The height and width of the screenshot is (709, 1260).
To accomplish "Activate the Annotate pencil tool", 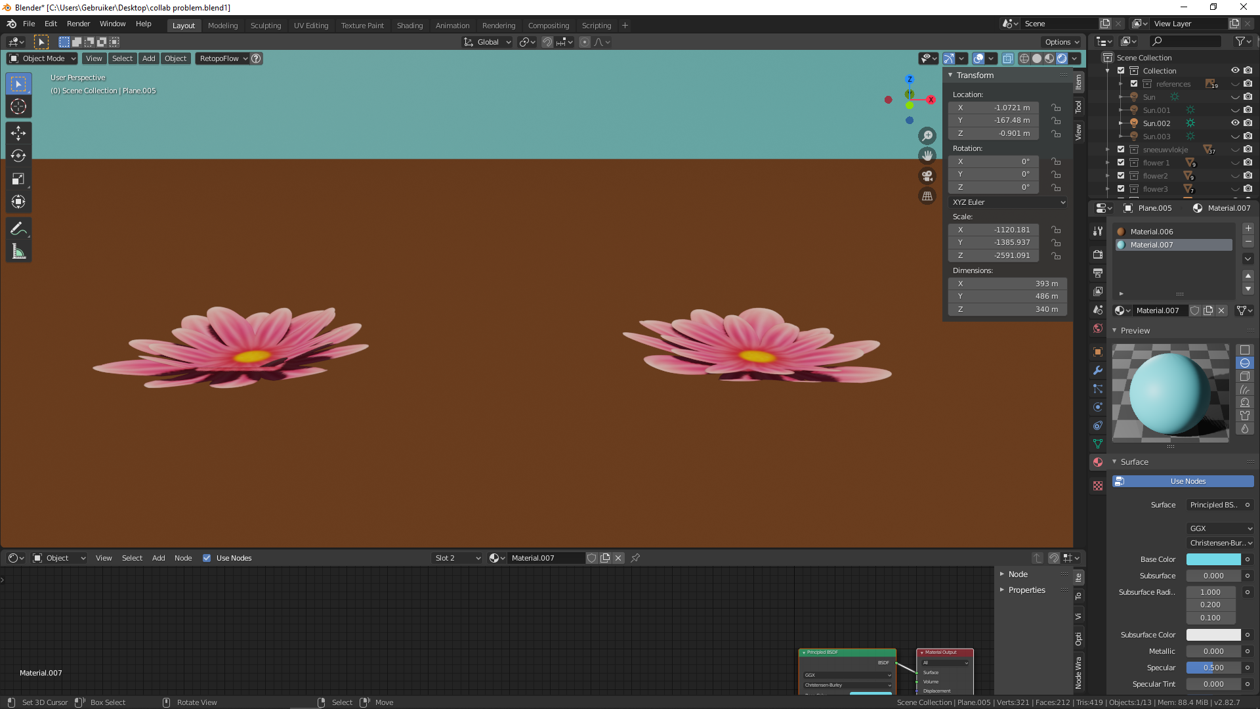I will (x=18, y=228).
